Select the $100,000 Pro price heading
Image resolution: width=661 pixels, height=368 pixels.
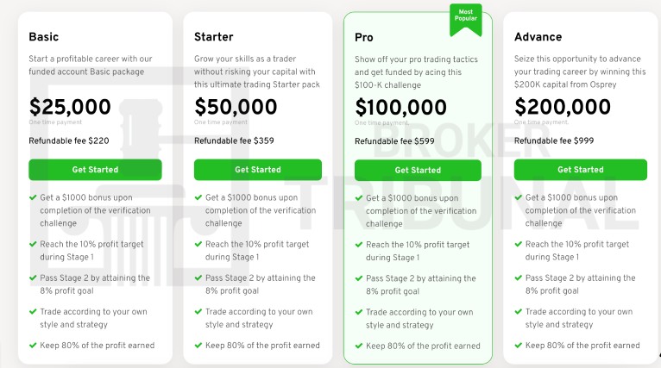400,108
